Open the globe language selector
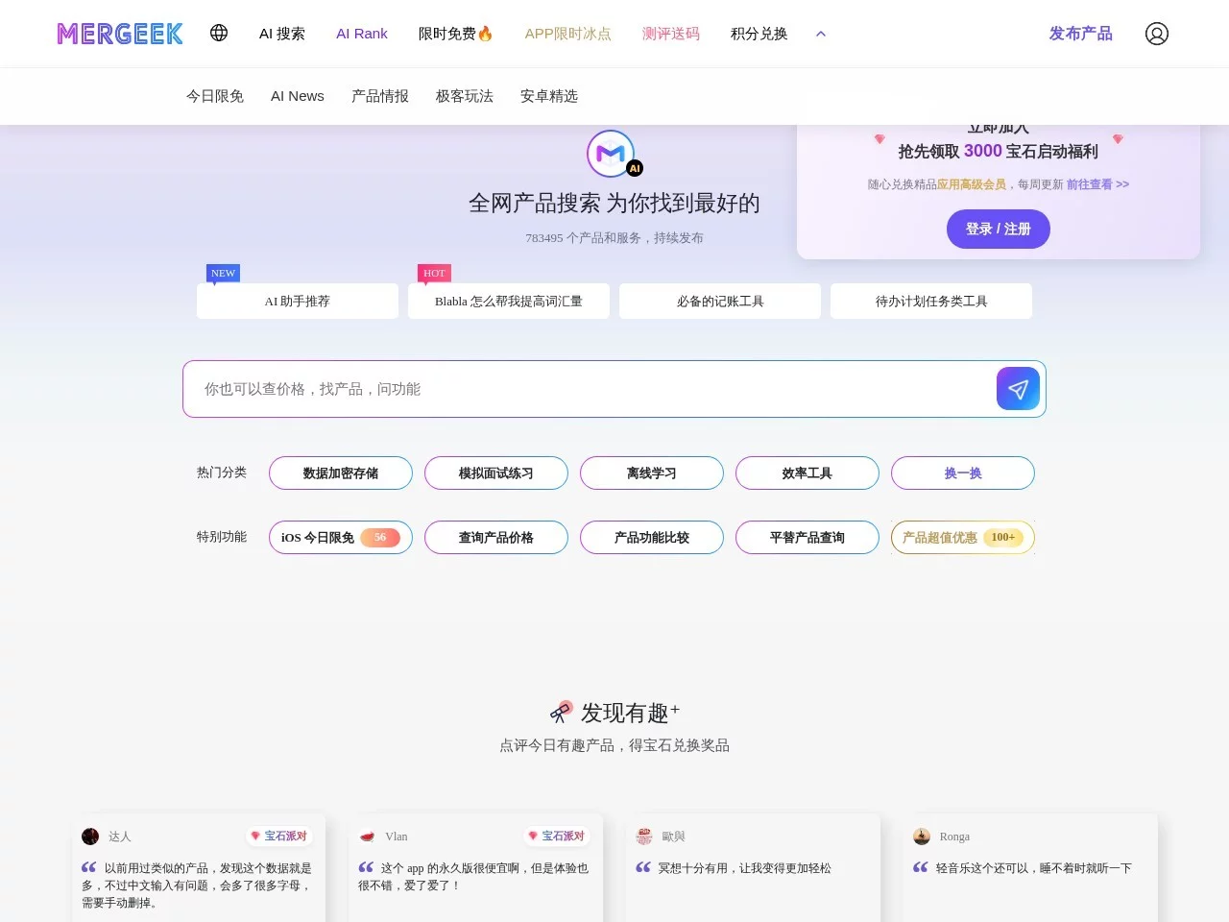 point(219,33)
